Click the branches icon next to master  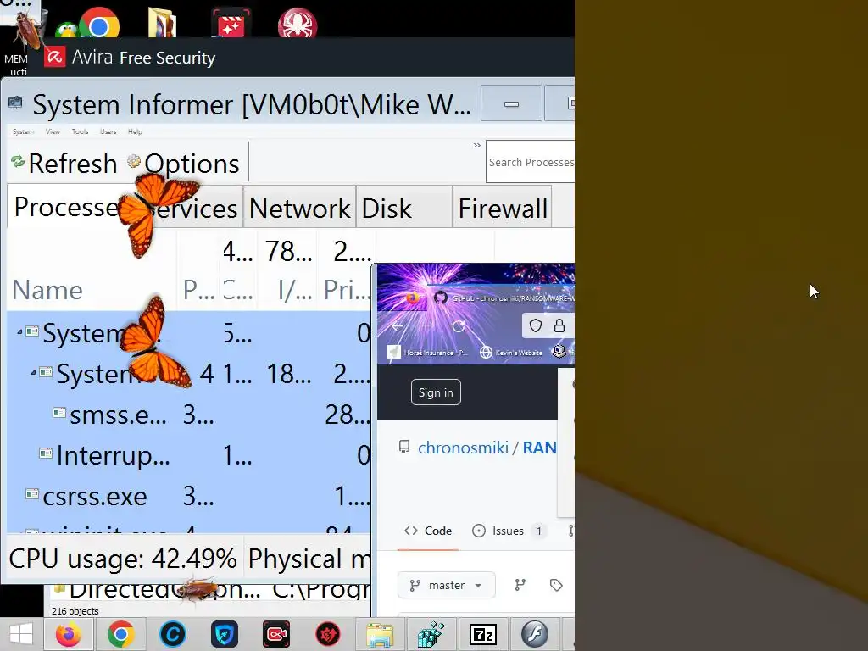coord(520,585)
